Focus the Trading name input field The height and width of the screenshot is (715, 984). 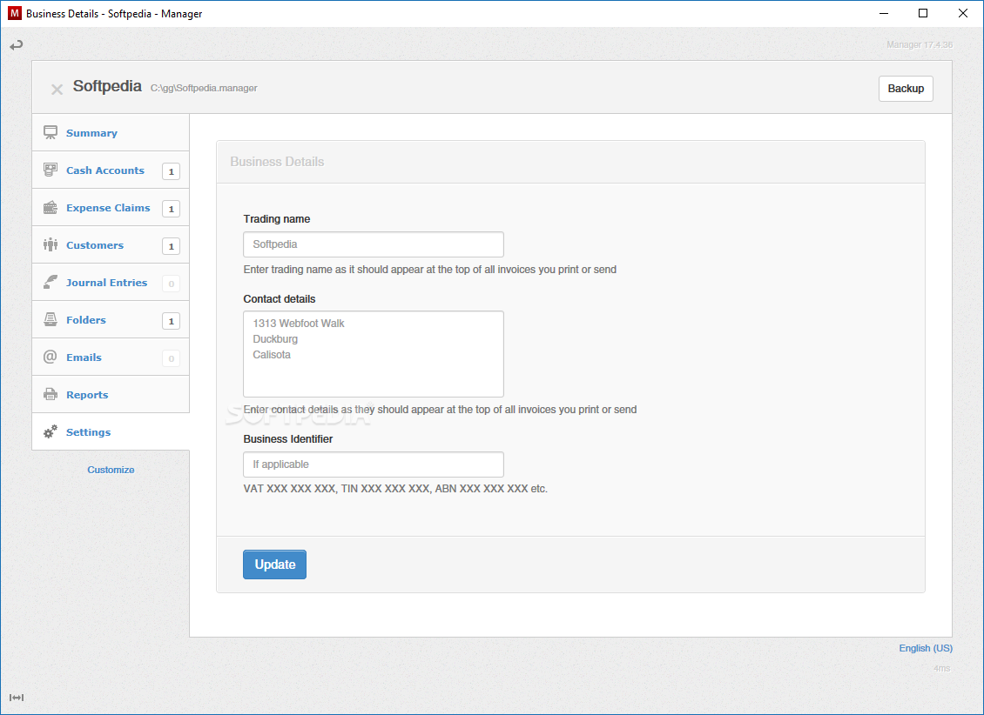click(x=374, y=244)
